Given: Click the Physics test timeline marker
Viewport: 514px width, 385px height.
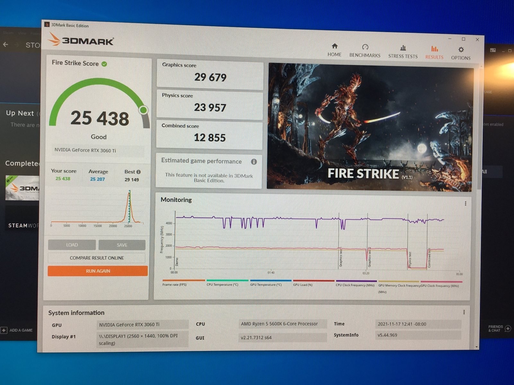Looking at the screenshot, I should point(410,259).
